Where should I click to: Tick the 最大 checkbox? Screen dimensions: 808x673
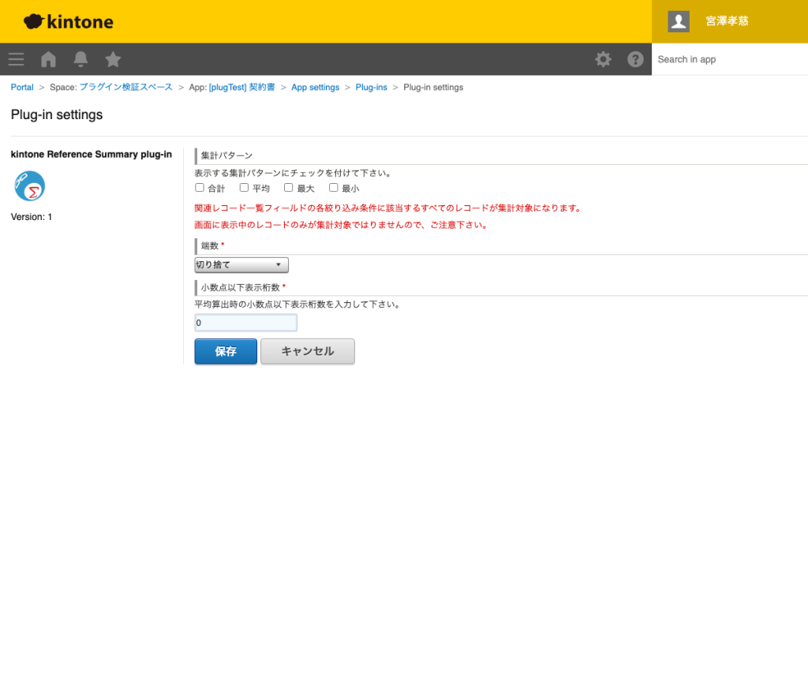tap(289, 188)
